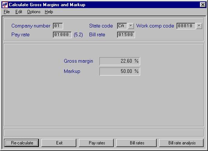208x151 pixels.
Task: Click the Re-calculate button
Action: [x=22, y=143]
